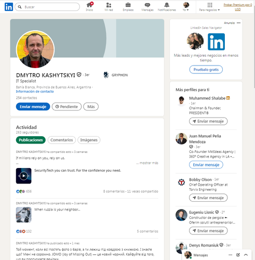Open the Más actions dropdown
The width and height of the screenshot is (255, 260).
(91, 107)
